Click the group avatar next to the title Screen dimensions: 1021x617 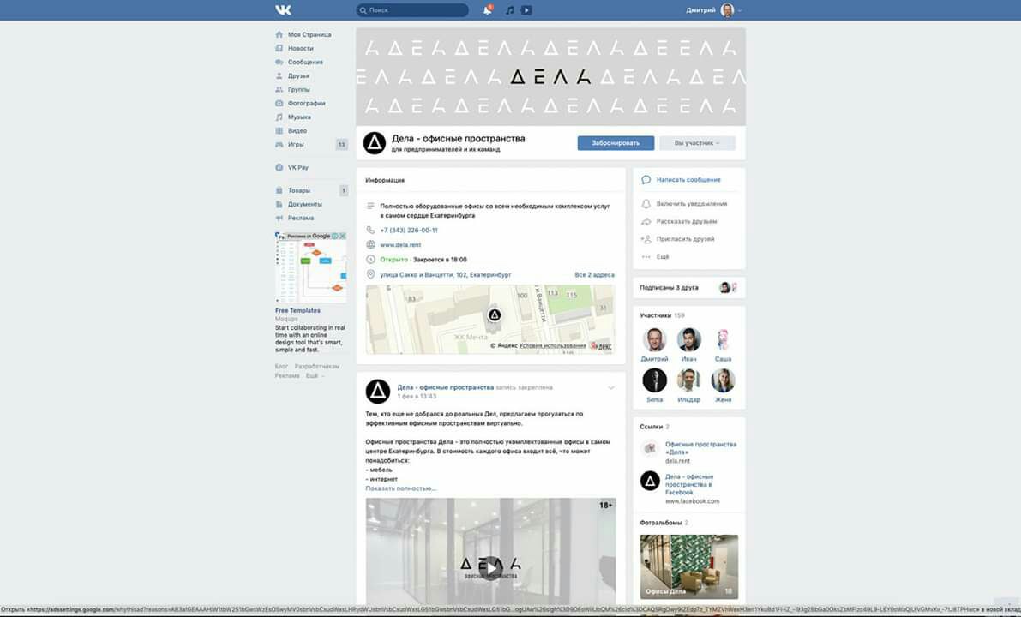[x=375, y=143]
